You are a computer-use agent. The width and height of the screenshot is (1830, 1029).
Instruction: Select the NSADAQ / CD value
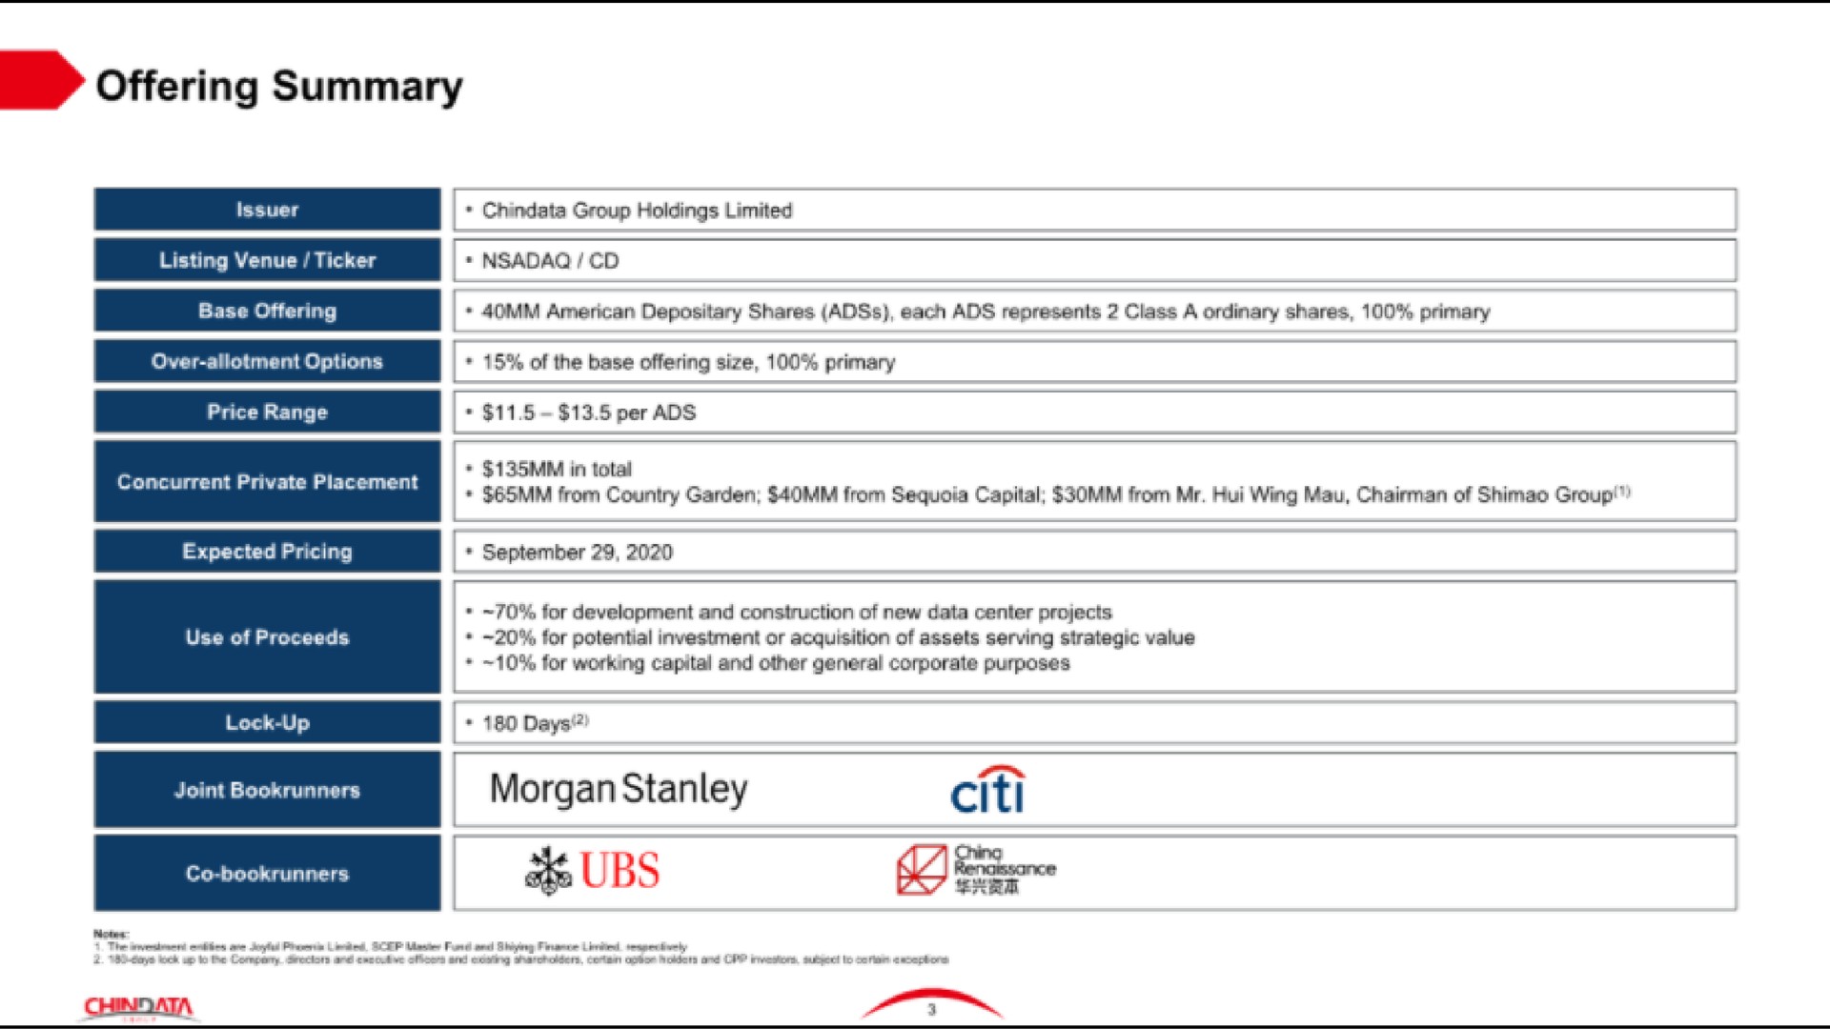click(550, 261)
